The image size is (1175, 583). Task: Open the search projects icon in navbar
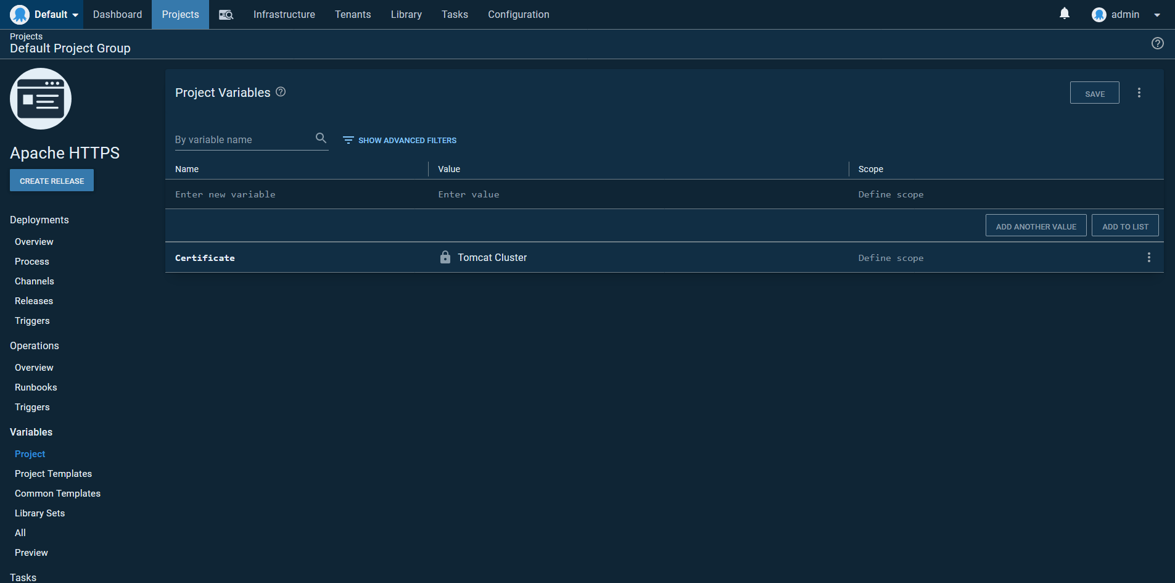[x=226, y=15]
